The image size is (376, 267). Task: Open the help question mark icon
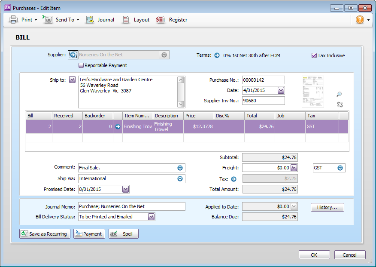tap(360, 20)
